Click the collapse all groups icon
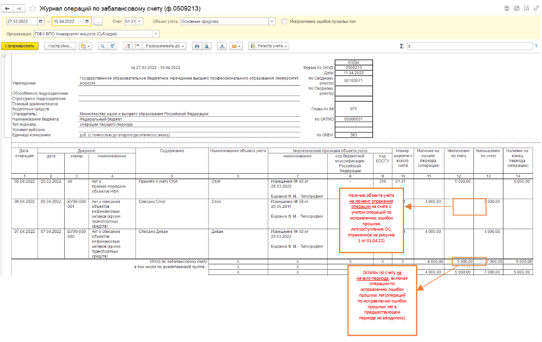 128,46
